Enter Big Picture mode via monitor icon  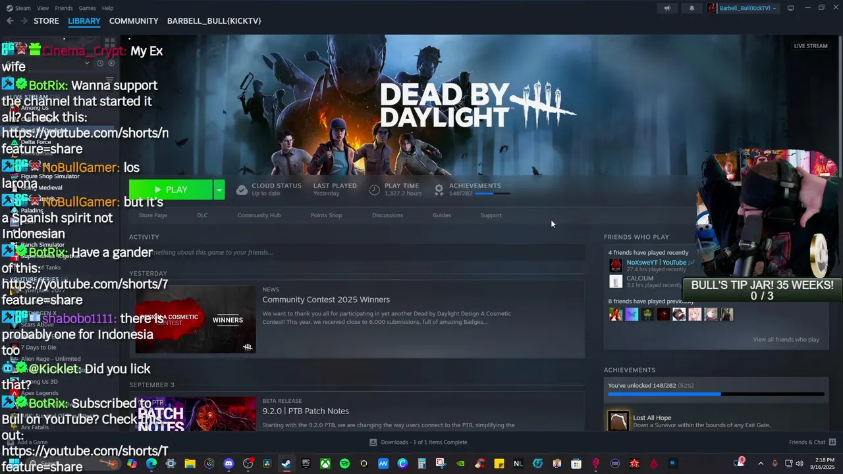coord(790,8)
